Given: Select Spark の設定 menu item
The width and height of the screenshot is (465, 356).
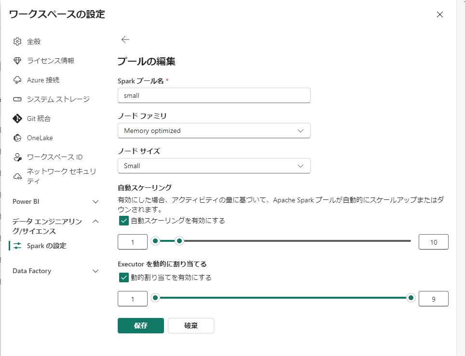Looking at the screenshot, I should [46, 246].
